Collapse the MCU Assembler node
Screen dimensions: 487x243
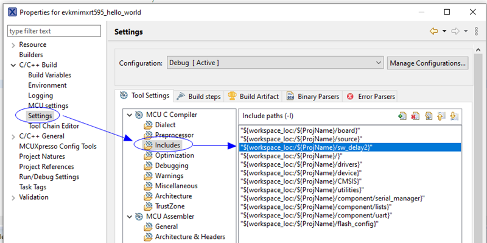[129, 217]
